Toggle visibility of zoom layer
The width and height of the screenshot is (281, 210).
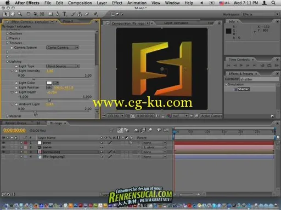click(x=3, y=147)
